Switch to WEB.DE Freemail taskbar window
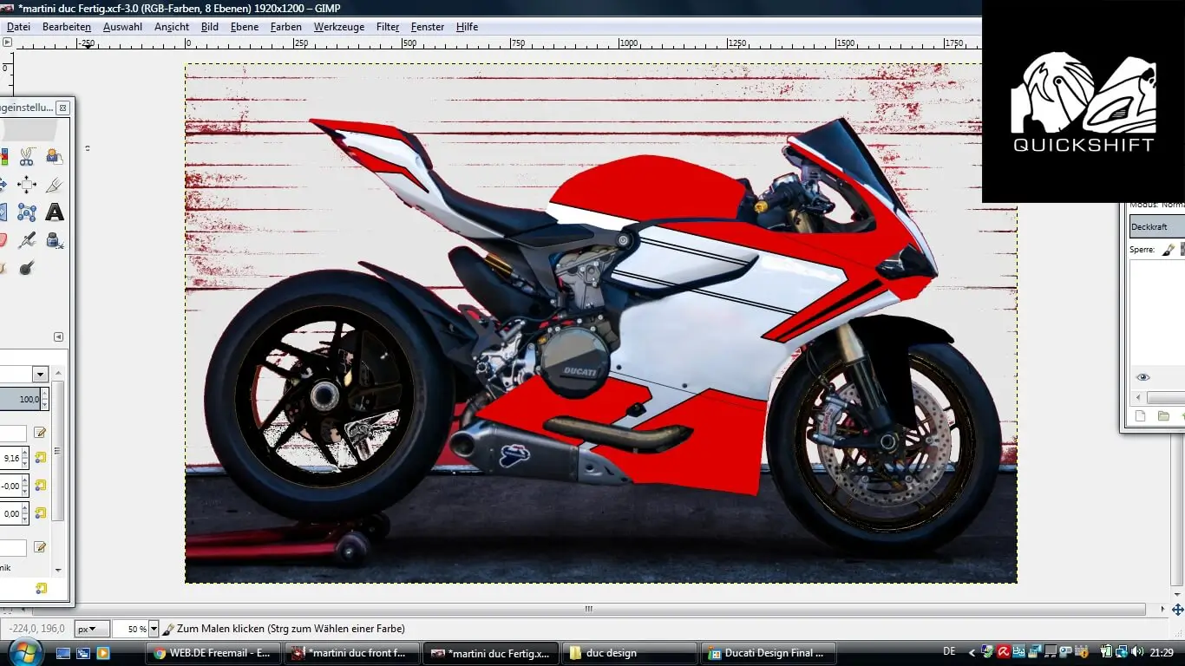Screen dimensions: 1185x666 [213, 653]
